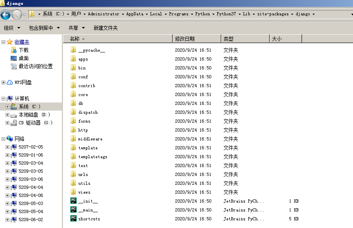Expand the WPS网盘 tree node
This screenshot has width=353, height=228.
pos(3,82)
